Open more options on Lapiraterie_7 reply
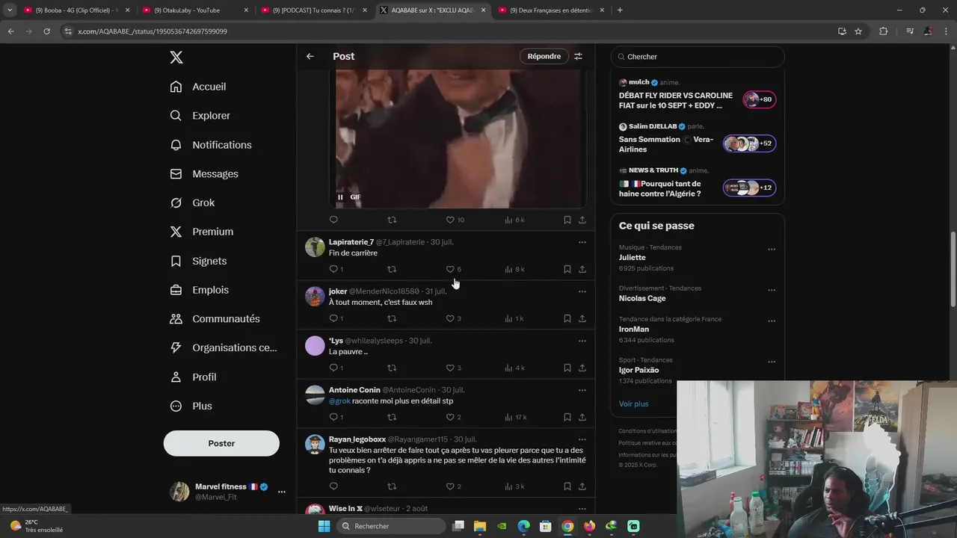The image size is (957, 538). pyautogui.click(x=582, y=242)
